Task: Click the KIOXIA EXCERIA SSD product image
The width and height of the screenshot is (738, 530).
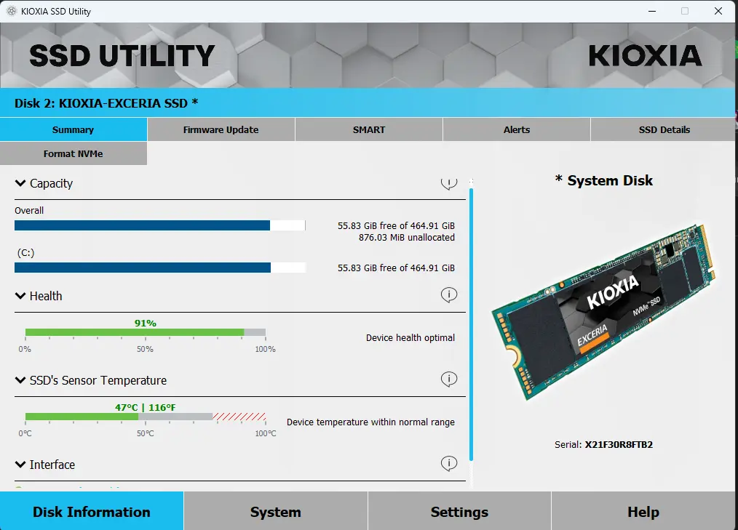Action: [603, 313]
